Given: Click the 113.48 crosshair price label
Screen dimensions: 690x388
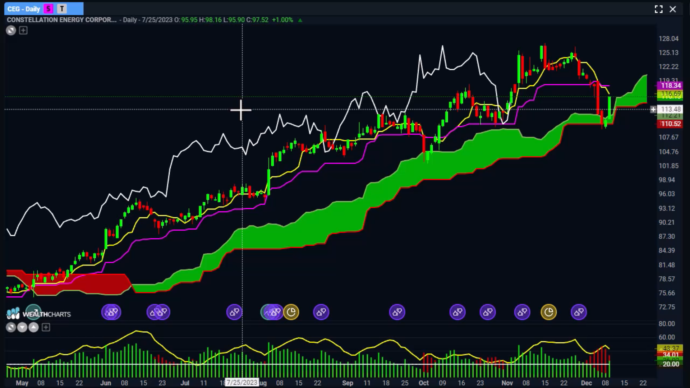Looking at the screenshot, I should pyautogui.click(x=671, y=109).
